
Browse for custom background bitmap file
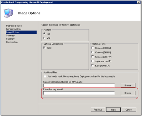128,85
